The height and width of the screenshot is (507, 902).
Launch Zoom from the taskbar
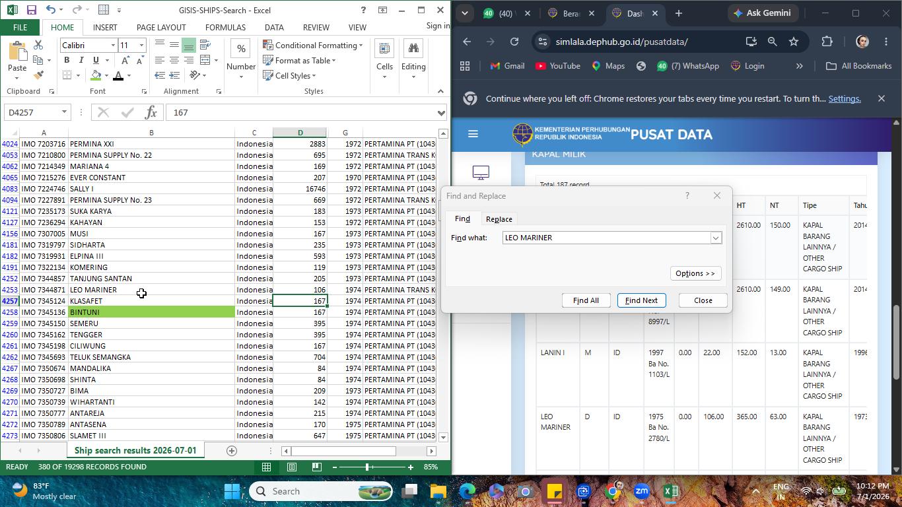[x=641, y=491]
